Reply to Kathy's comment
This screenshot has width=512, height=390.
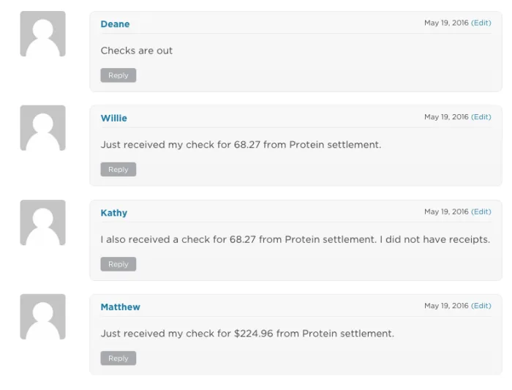118,264
